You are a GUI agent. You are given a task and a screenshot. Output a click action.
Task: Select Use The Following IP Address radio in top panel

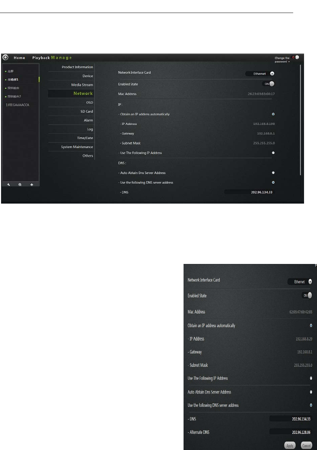(273, 153)
